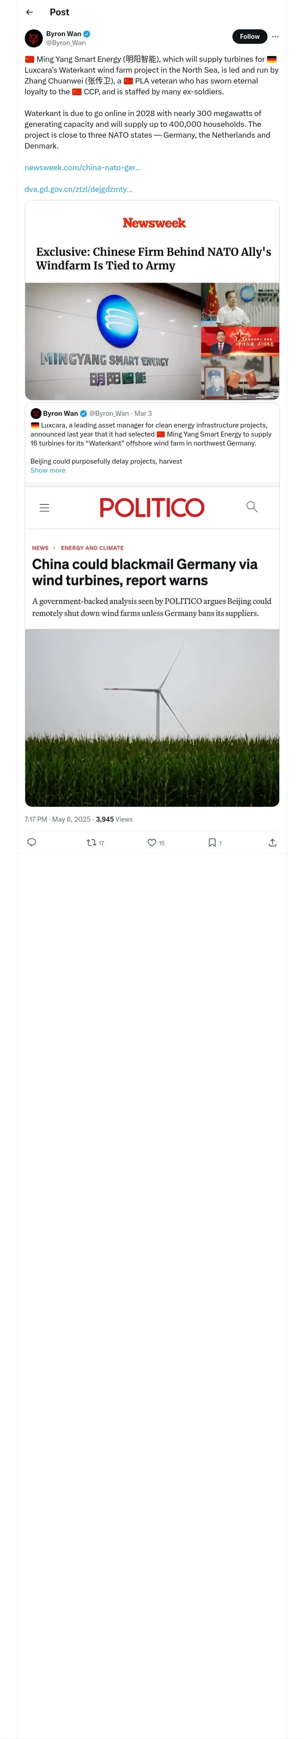Open the wind turbine photo
Image resolution: width=304 pixels, height=1739 pixels.
(x=152, y=717)
